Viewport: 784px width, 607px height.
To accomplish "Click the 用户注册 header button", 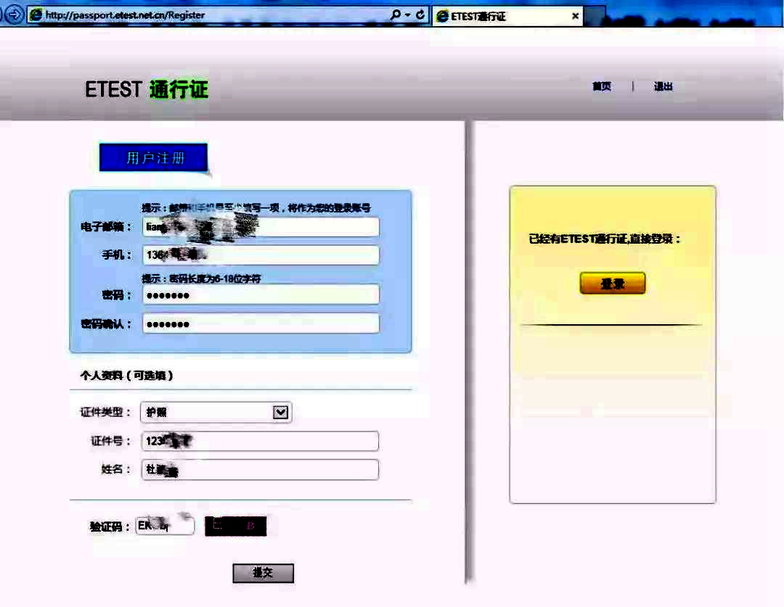I will tap(153, 157).
